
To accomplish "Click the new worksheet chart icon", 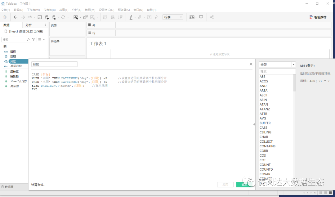I will point(76,17).
